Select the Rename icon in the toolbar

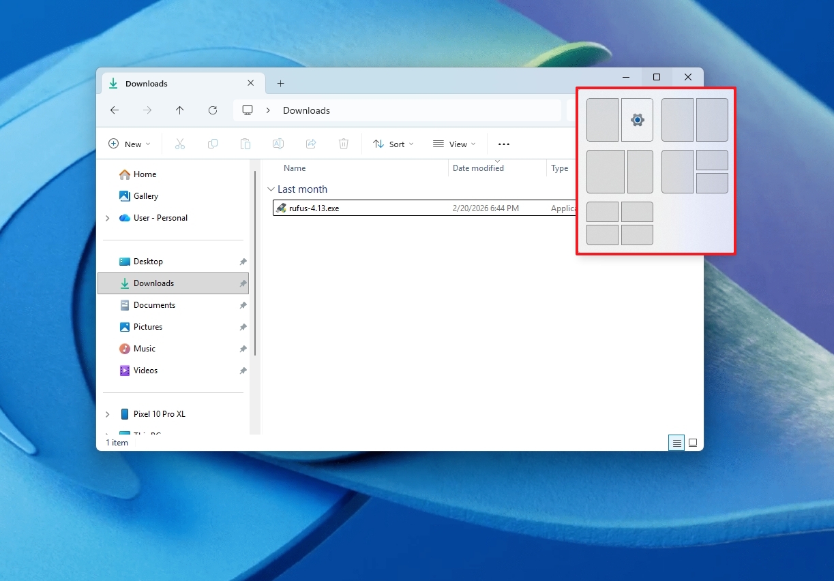pos(278,144)
